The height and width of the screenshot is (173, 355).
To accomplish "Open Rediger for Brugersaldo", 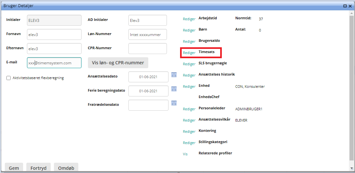I will coord(189,41).
